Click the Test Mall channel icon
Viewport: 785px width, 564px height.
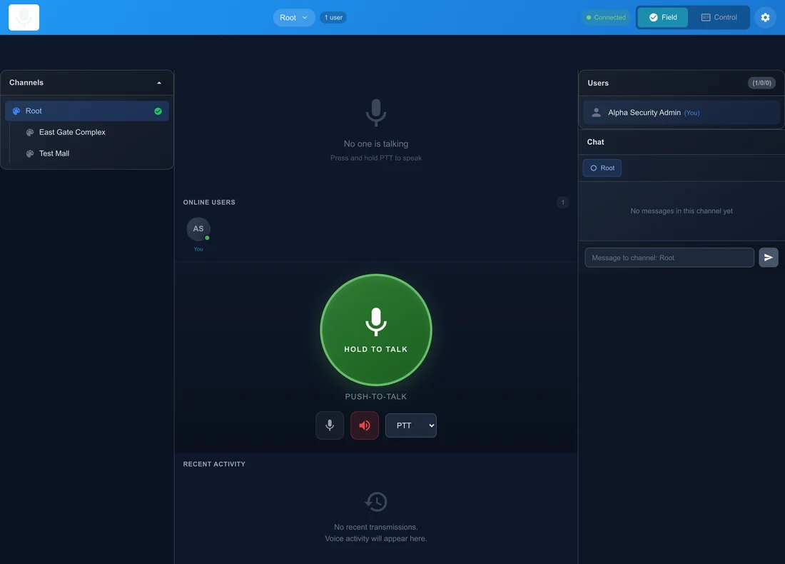(30, 153)
